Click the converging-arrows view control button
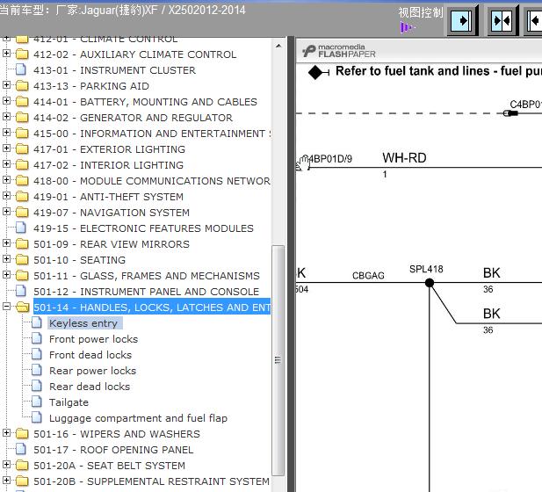 503,21
